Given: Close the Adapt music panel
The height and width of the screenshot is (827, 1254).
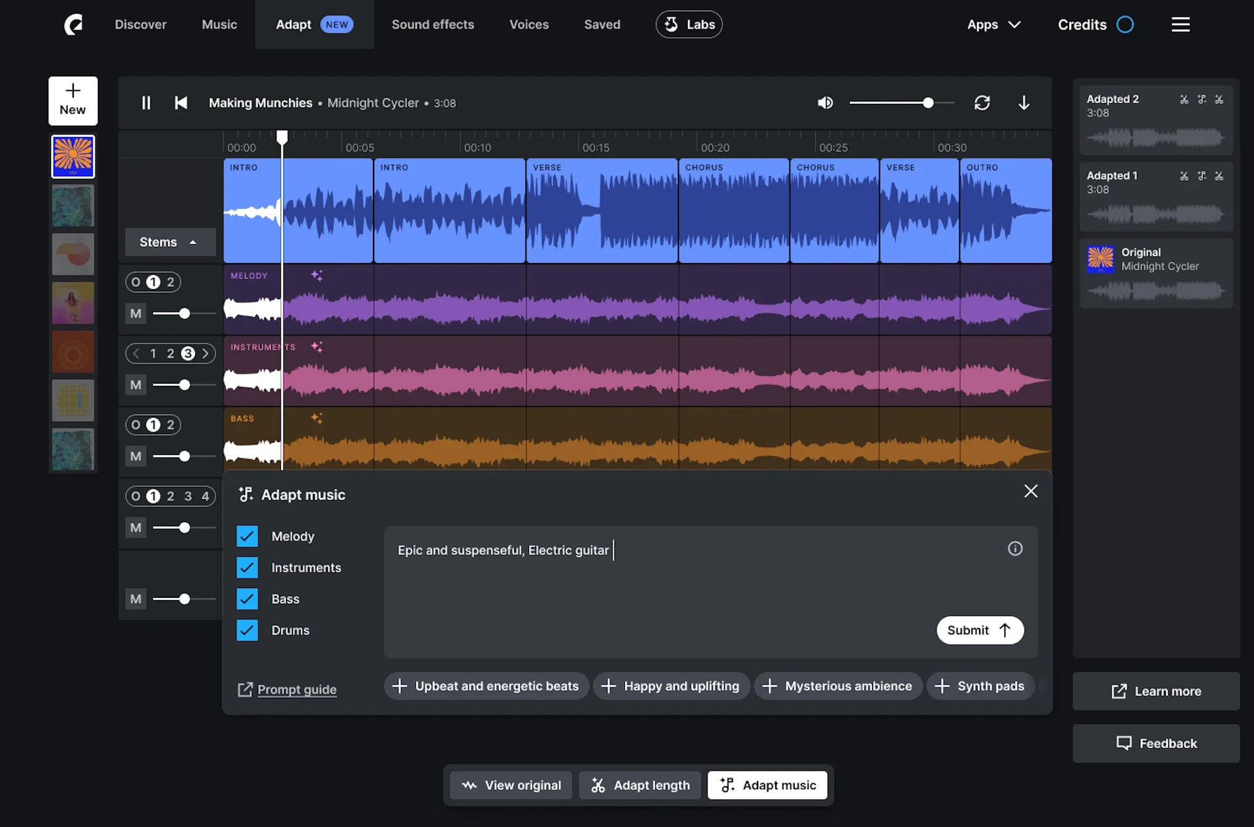Looking at the screenshot, I should (x=1031, y=492).
